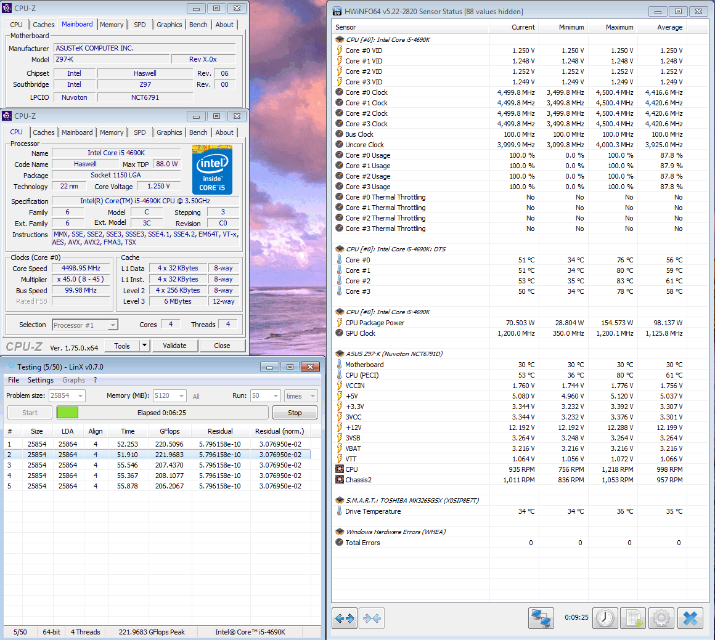Click the icon beside Core #0 Thermal Throttling

pos(339,197)
